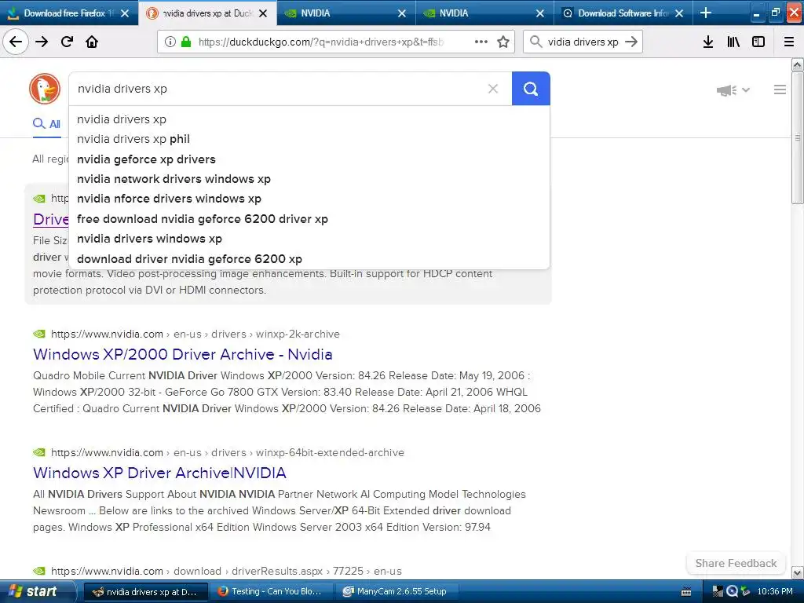
Task: Close the 'nvidia drivers xp at Duck' tab
Action: (x=263, y=13)
